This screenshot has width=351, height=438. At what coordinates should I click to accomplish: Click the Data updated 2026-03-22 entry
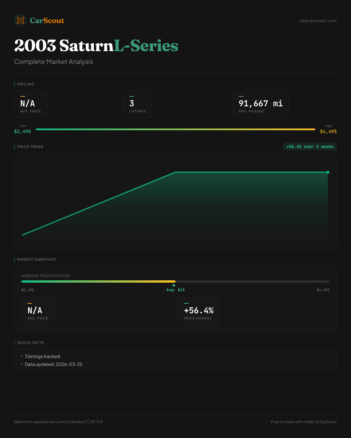click(54, 364)
